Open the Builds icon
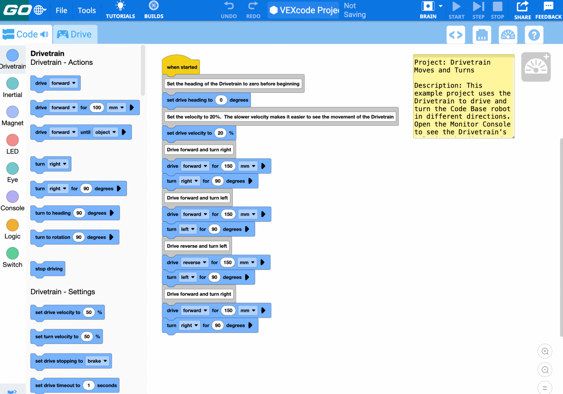Image resolution: width=563 pixels, height=394 pixels. click(154, 6)
